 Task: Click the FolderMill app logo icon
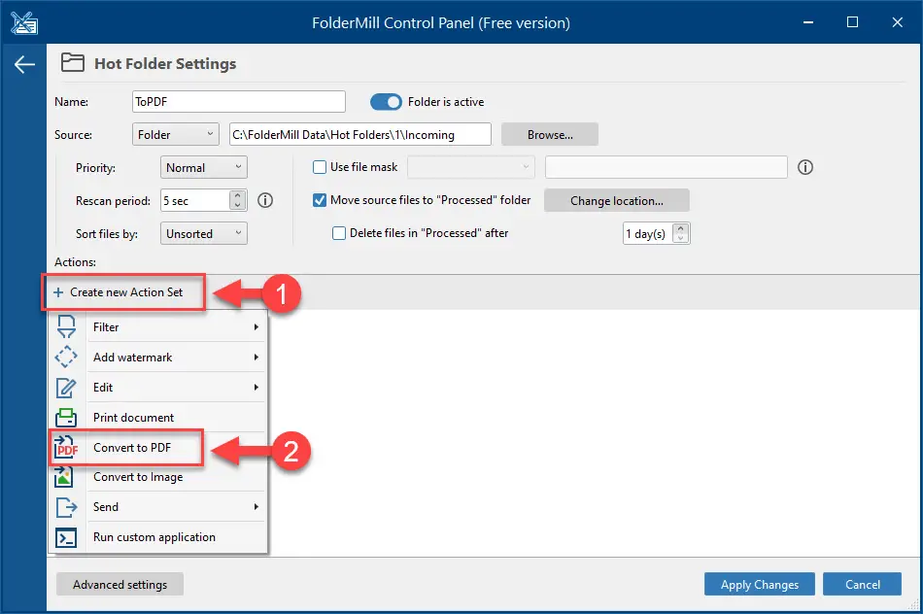tap(24, 23)
